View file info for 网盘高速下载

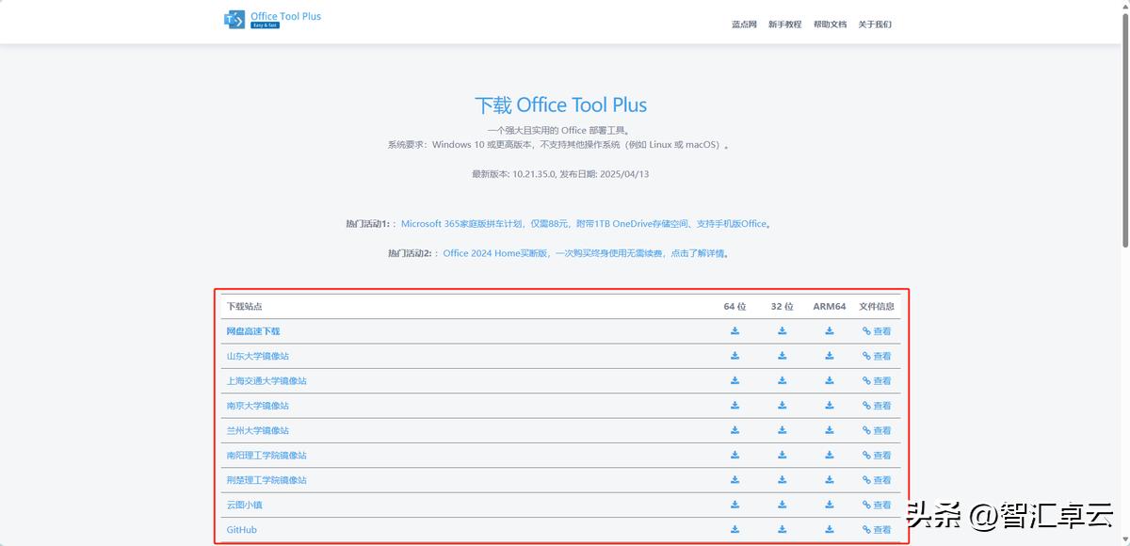coord(876,330)
